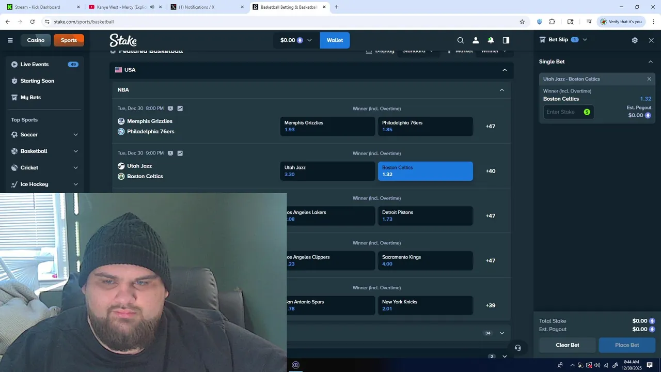The height and width of the screenshot is (372, 661).
Task: Open volume control in system tray
Action: coord(597,365)
